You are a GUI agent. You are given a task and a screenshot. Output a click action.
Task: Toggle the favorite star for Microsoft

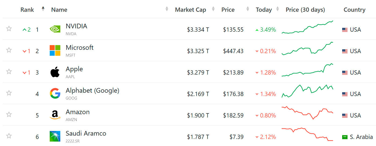click(x=9, y=50)
